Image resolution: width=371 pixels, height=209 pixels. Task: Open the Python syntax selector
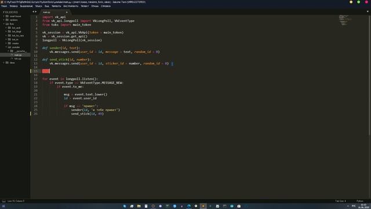pyautogui.click(x=360, y=201)
